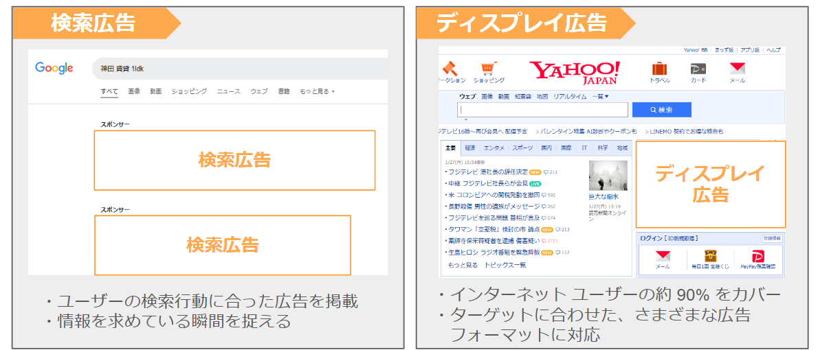This screenshot has height=350, width=818.
Task: Open LINEMO 契約でお得な特典も link
Action: click(687, 131)
